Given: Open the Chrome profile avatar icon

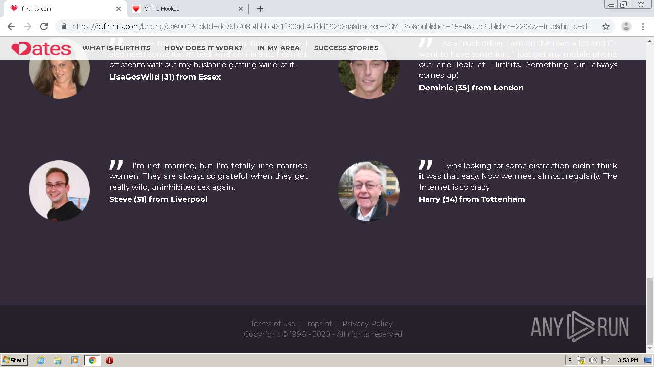Looking at the screenshot, I should pos(626,27).
